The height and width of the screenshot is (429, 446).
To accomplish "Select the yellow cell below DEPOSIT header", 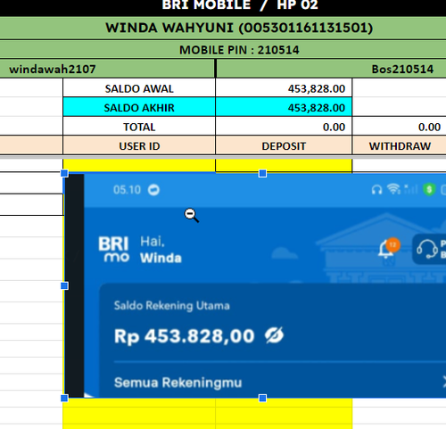I will pyautogui.click(x=284, y=165).
